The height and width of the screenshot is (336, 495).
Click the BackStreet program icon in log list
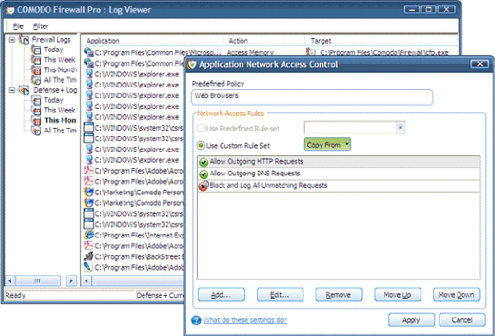click(x=89, y=256)
